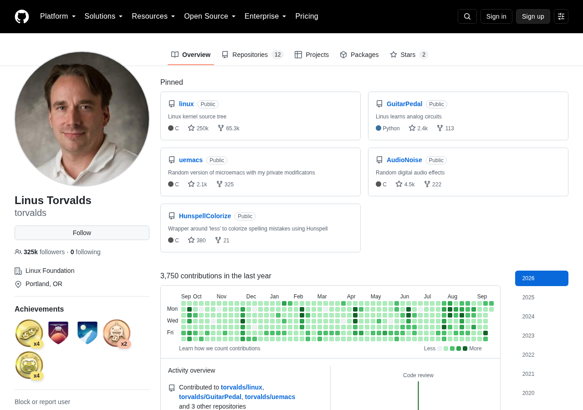
Task: Switch to the Projects tab
Action: tap(312, 55)
